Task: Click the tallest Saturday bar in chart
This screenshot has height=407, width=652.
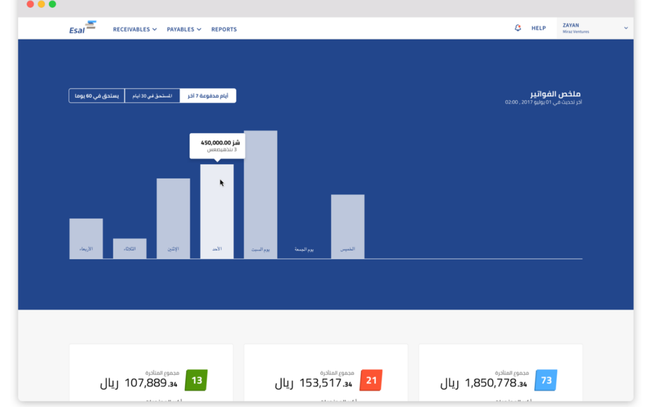Action: (260, 194)
